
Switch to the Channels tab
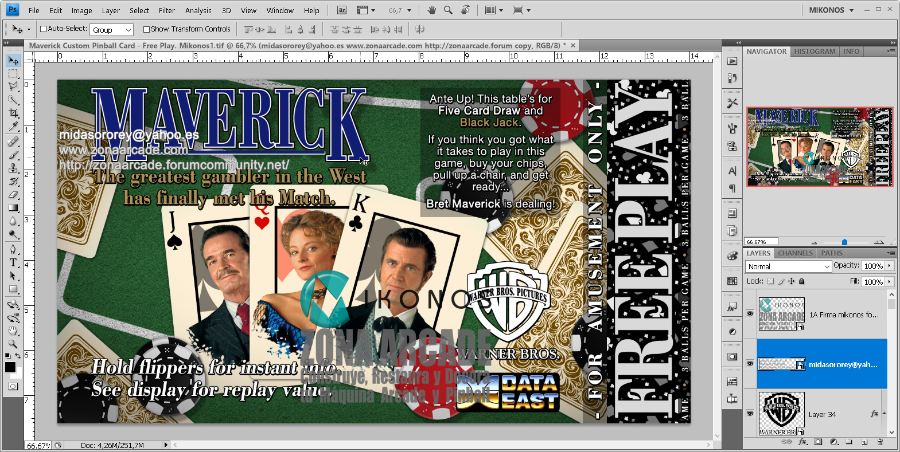pos(795,253)
